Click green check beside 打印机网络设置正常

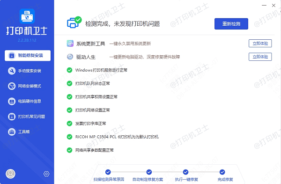point(69,110)
